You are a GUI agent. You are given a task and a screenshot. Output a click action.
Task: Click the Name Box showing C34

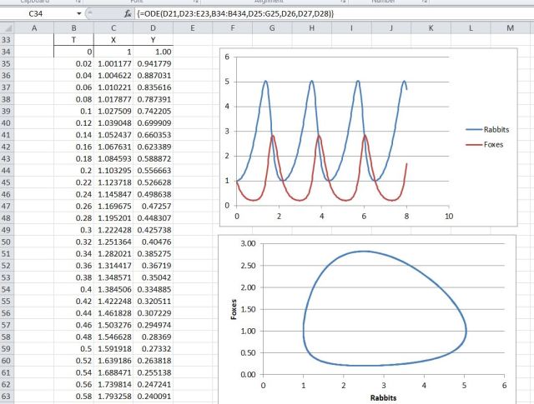tap(38, 14)
